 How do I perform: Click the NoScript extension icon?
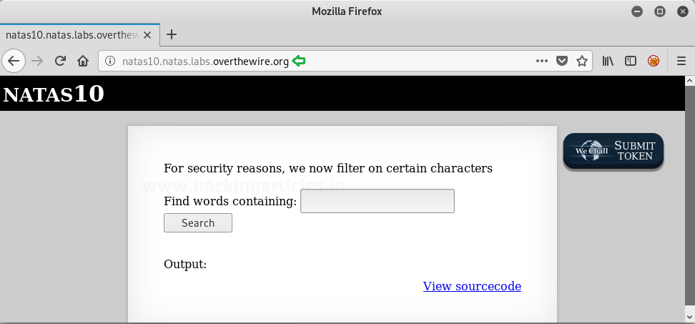click(x=653, y=61)
